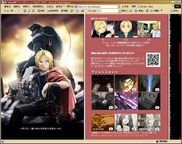Click the Google toolbar logo
The image size is (182, 144).
(x=92, y=11)
